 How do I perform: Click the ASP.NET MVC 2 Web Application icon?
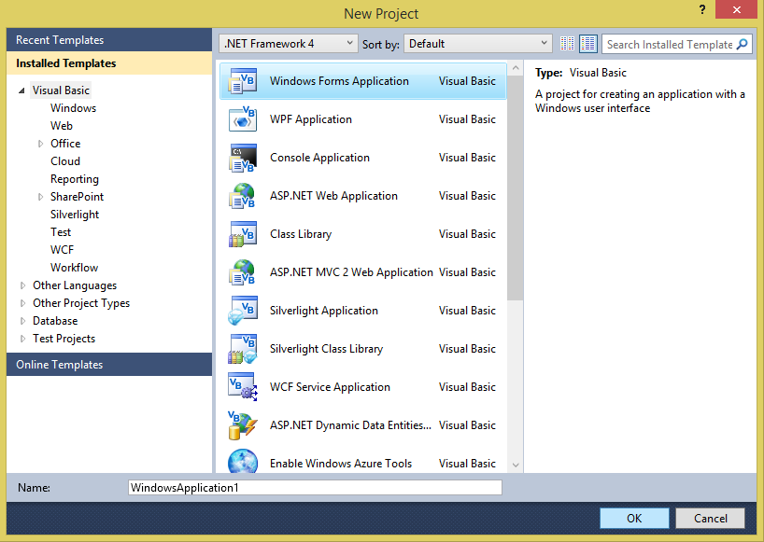243,272
